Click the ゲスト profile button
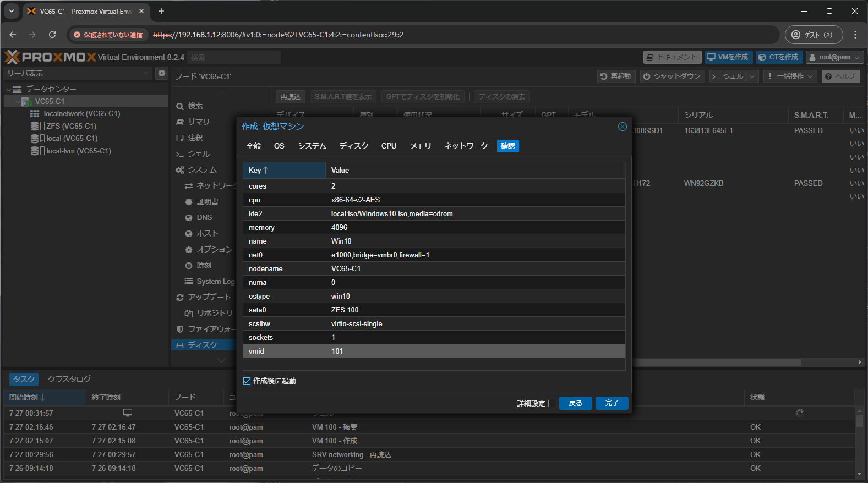 coord(814,35)
